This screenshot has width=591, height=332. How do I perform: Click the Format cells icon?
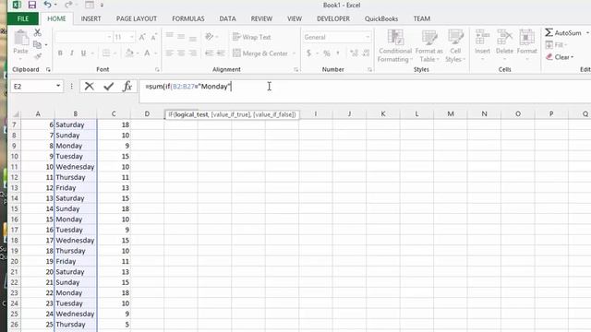coord(526,38)
